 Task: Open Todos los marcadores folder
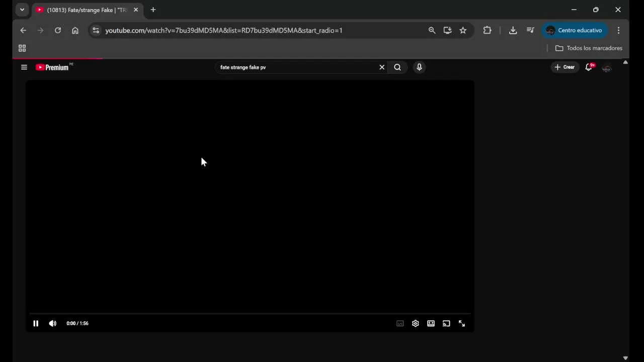(x=589, y=48)
